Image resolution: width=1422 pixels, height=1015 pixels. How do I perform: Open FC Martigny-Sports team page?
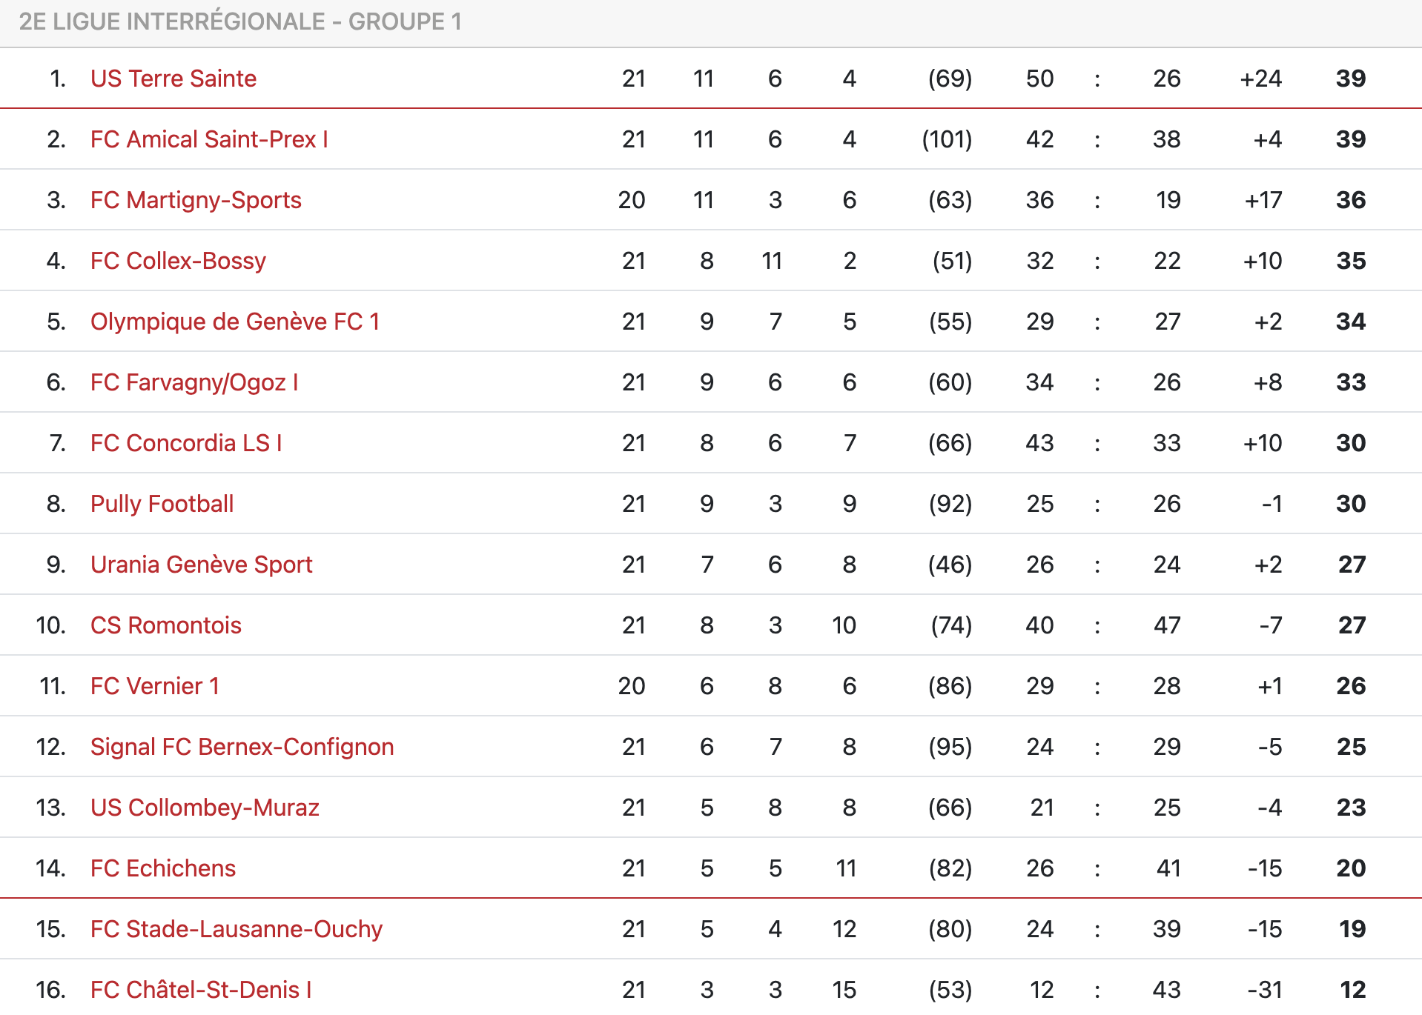point(196,200)
